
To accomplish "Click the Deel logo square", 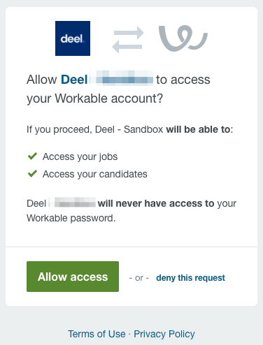I will (73, 38).
